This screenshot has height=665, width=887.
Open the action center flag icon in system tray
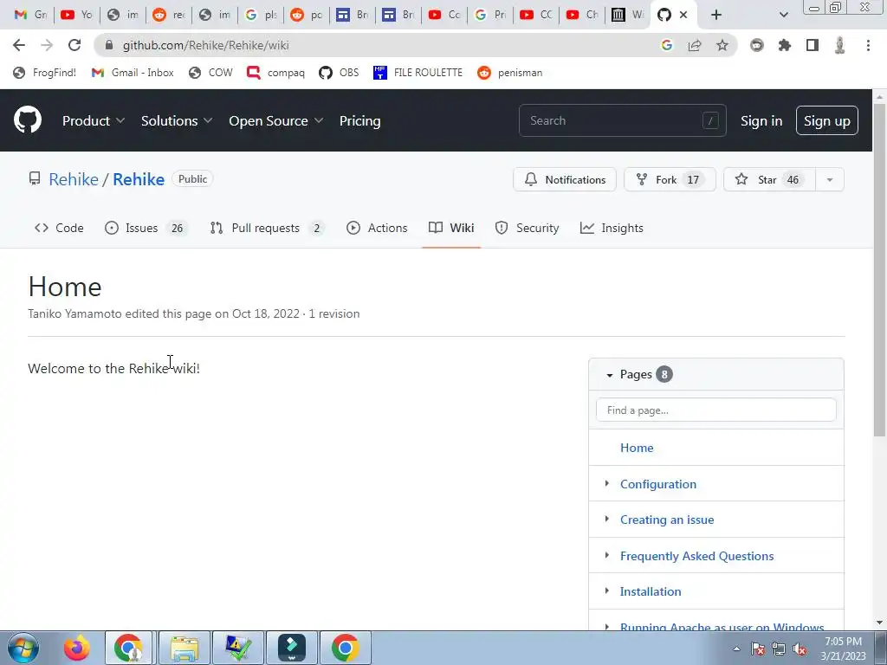point(758,649)
